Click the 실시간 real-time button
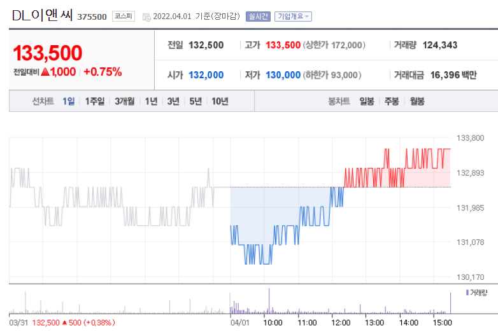The width and height of the screenshot is (498, 332). pos(258,17)
